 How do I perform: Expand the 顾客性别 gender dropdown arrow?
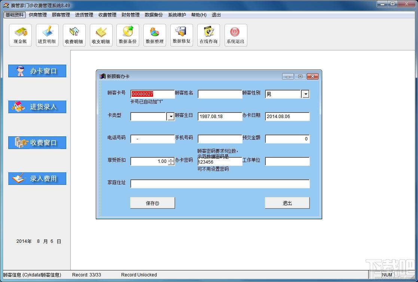tap(305, 94)
